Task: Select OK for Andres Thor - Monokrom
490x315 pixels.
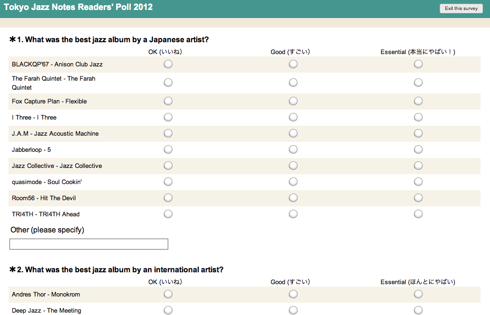Action: 168,294
